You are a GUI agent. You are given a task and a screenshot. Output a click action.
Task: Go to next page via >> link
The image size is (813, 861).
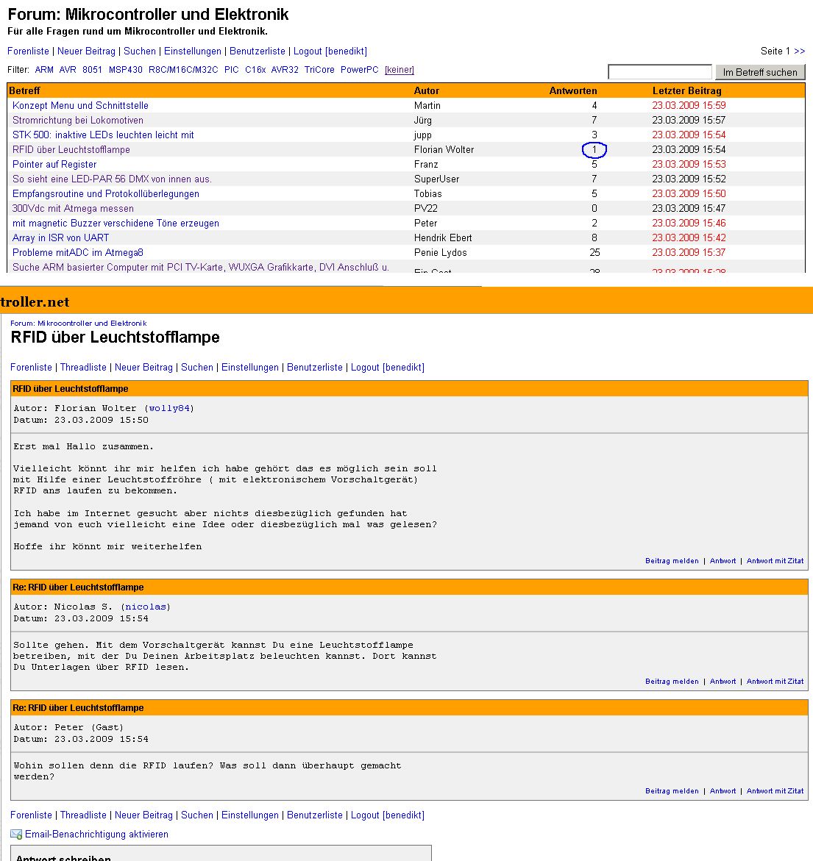799,51
